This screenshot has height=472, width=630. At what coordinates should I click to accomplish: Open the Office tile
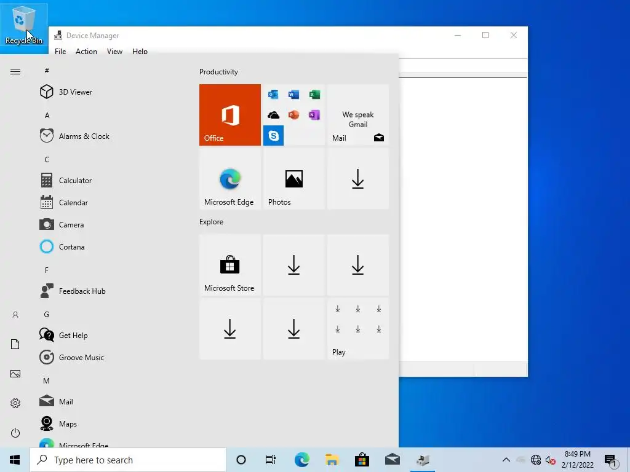(230, 115)
